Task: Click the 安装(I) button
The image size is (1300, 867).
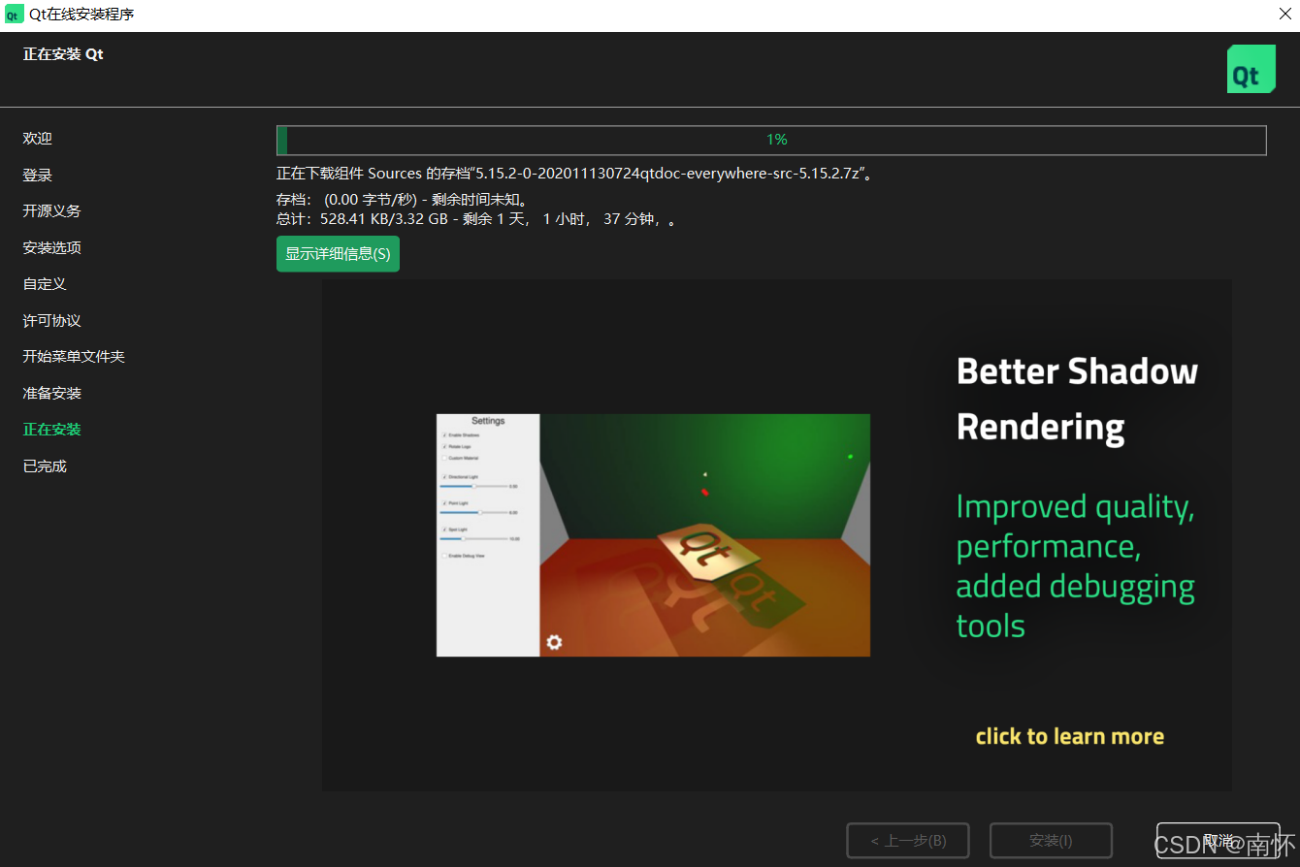Action: (1051, 841)
